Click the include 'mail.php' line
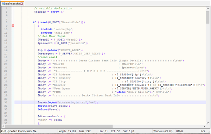Image resolution: width=211 pixels, height=134 pixels. 56,33
